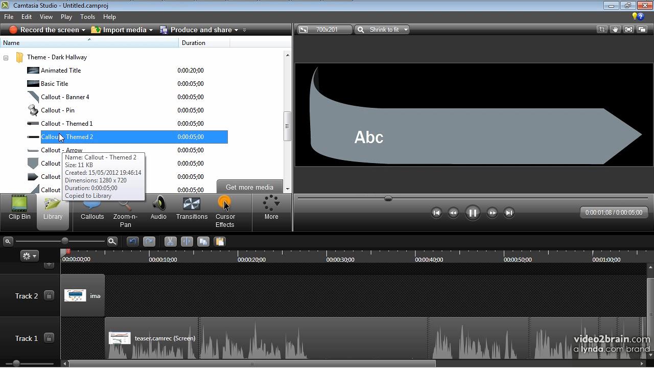Click Record the screen button
This screenshot has height=368, width=654.
45,30
